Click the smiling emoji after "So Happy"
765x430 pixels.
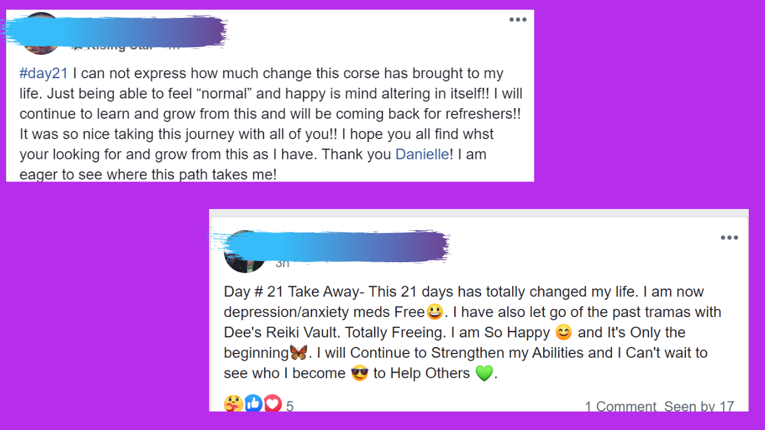tap(564, 333)
